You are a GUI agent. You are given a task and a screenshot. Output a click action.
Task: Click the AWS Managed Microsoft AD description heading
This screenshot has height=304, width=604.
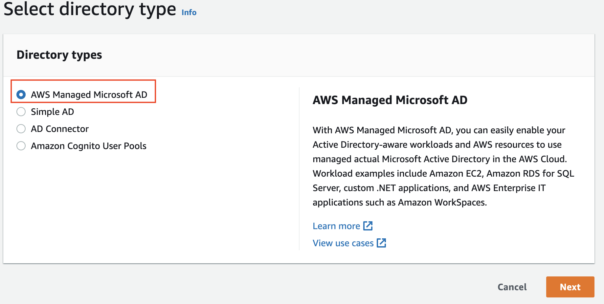coord(390,100)
